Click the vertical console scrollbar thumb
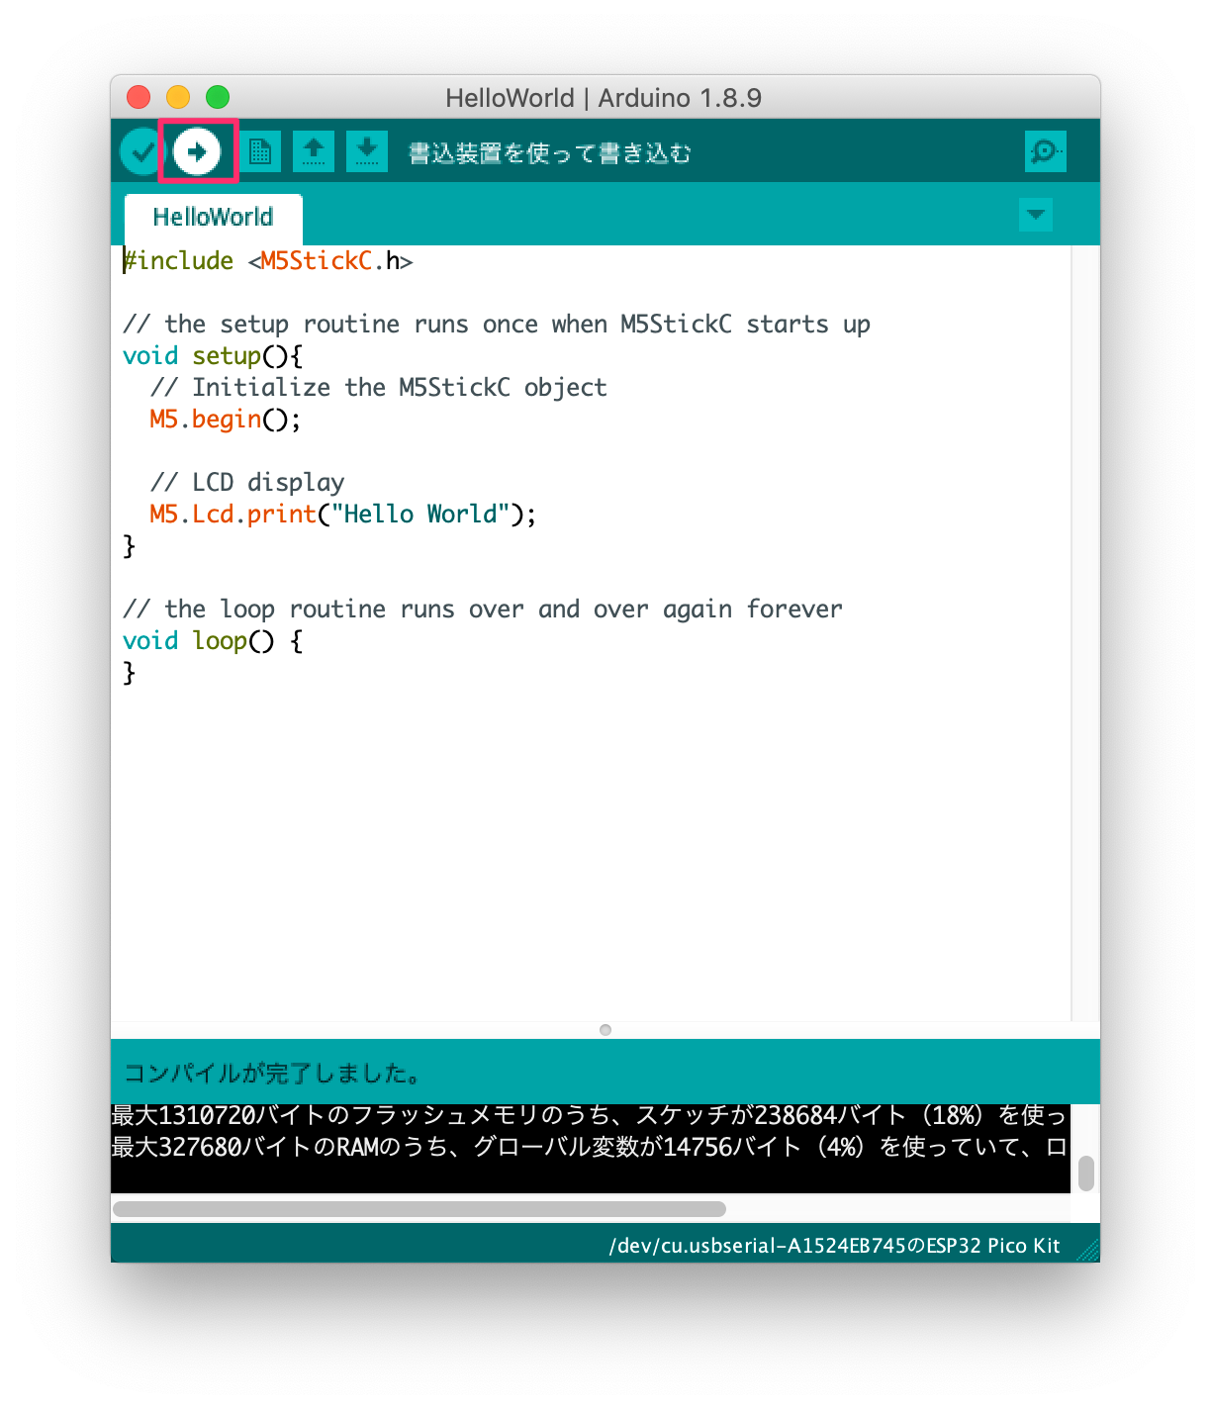 click(x=1086, y=1174)
